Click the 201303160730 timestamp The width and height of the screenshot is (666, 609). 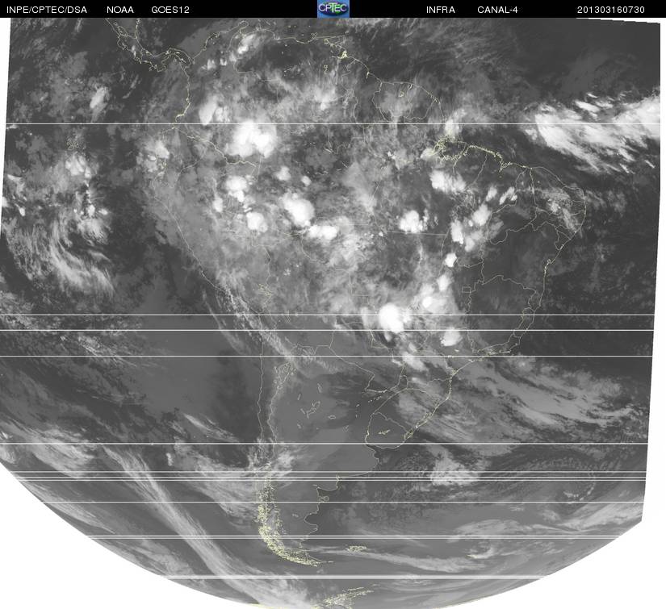pyautogui.click(x=611, y=10)
